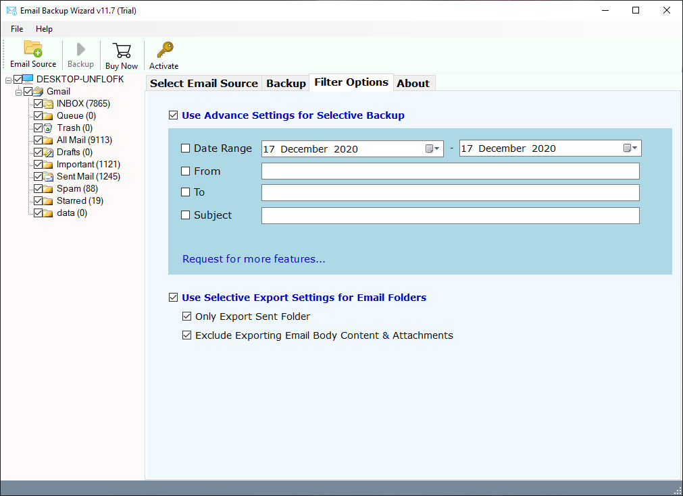This screenshot has height=496, width=683.
Task: Open the end date calendar dropdown
Action: [630, 148]
